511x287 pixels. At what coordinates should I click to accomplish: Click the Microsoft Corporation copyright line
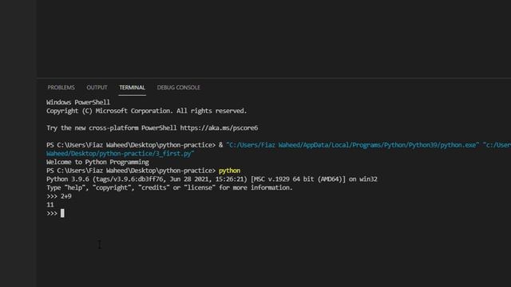point(147,111)
